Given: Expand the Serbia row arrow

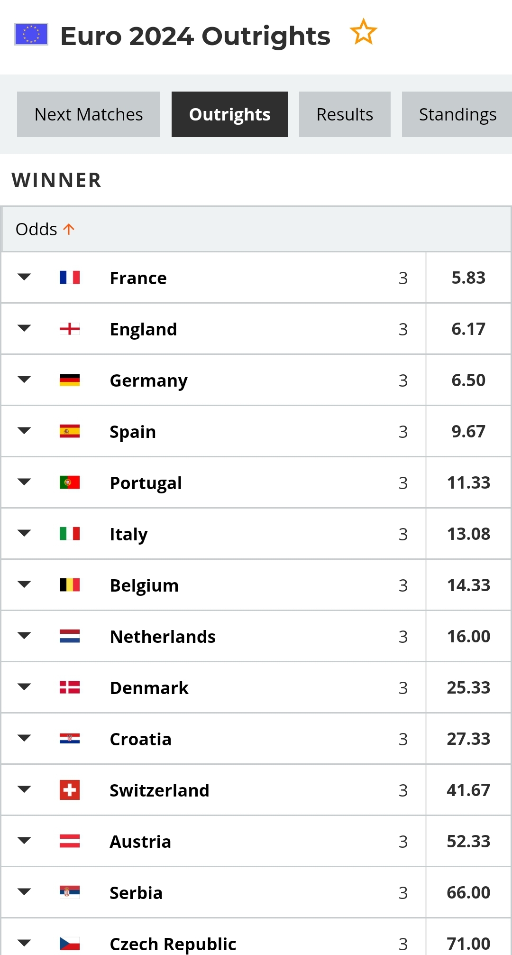Looking at the screenshot, I should point(24,892).
